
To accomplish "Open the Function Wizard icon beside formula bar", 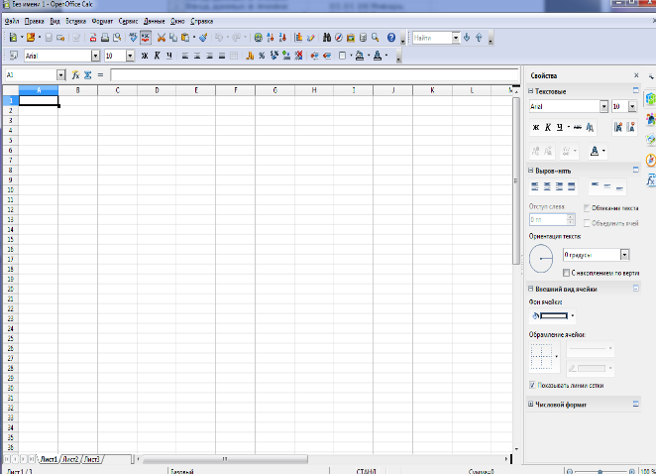I will pyautogui.click(x=75, y=75).
